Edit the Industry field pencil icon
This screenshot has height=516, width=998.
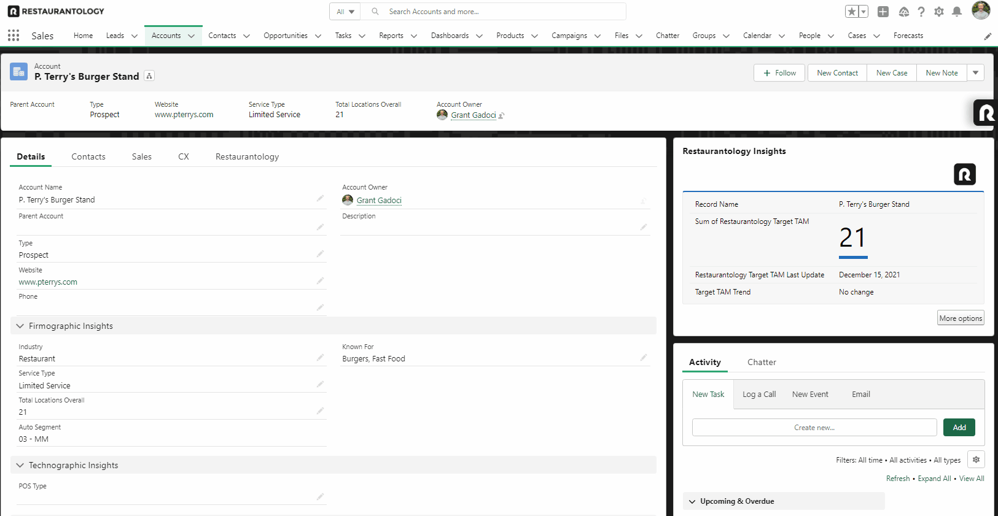point(320,357)
